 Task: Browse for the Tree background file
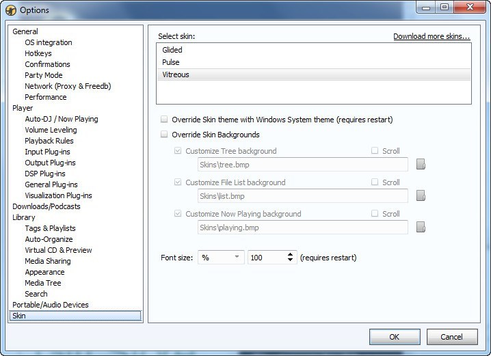(421, 164)
